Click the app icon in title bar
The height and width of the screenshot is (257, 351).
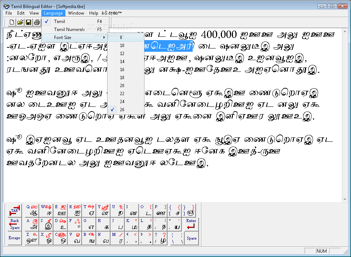(7, 6)
